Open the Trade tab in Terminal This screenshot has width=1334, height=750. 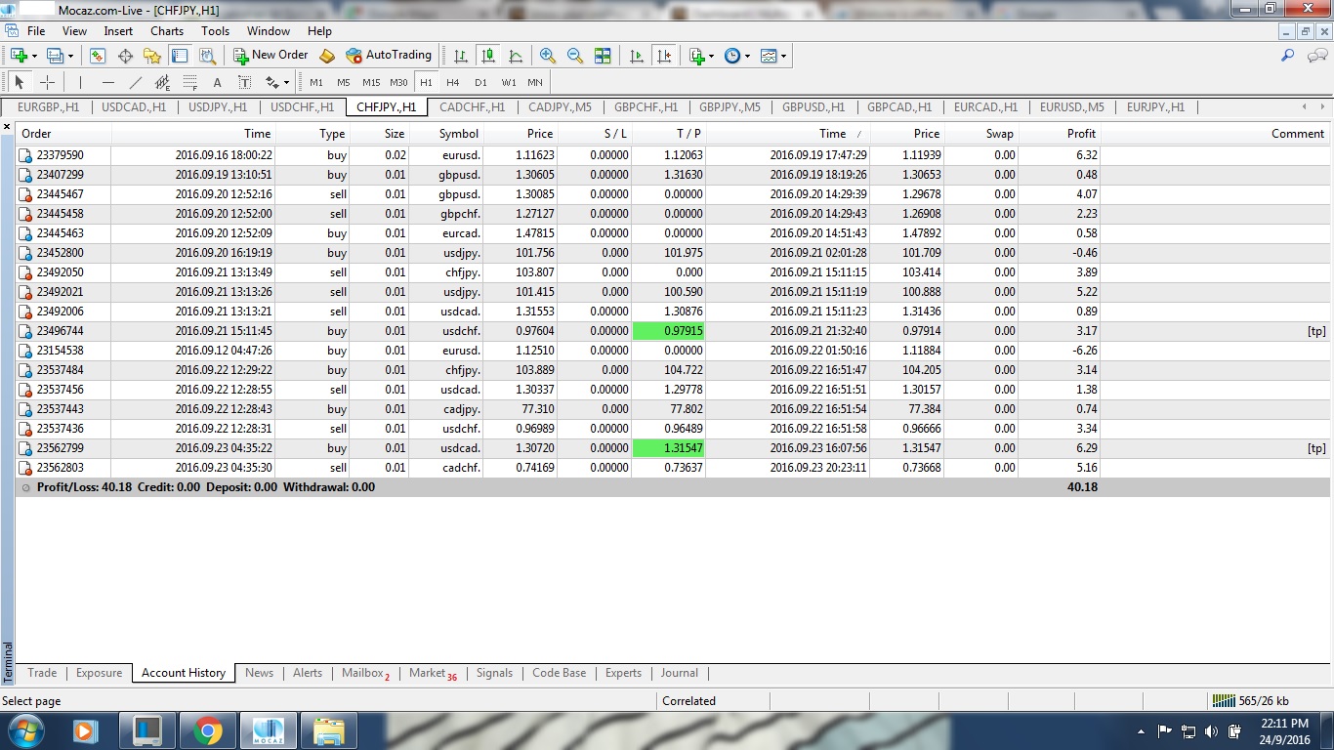pos(42,673)
